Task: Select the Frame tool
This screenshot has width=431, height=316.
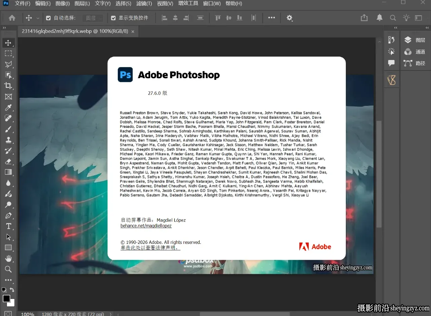Action: [8, 97]
